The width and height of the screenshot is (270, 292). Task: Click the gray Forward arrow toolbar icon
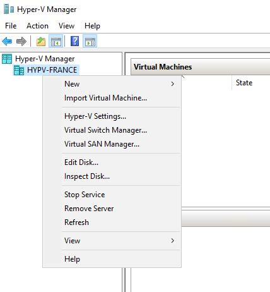[21, 41]
